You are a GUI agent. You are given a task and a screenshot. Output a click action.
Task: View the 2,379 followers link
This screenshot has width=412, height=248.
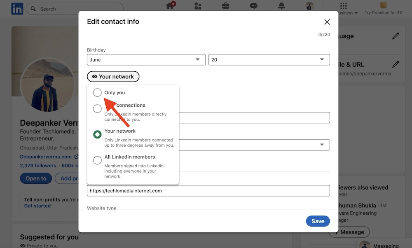click(38, 166)
